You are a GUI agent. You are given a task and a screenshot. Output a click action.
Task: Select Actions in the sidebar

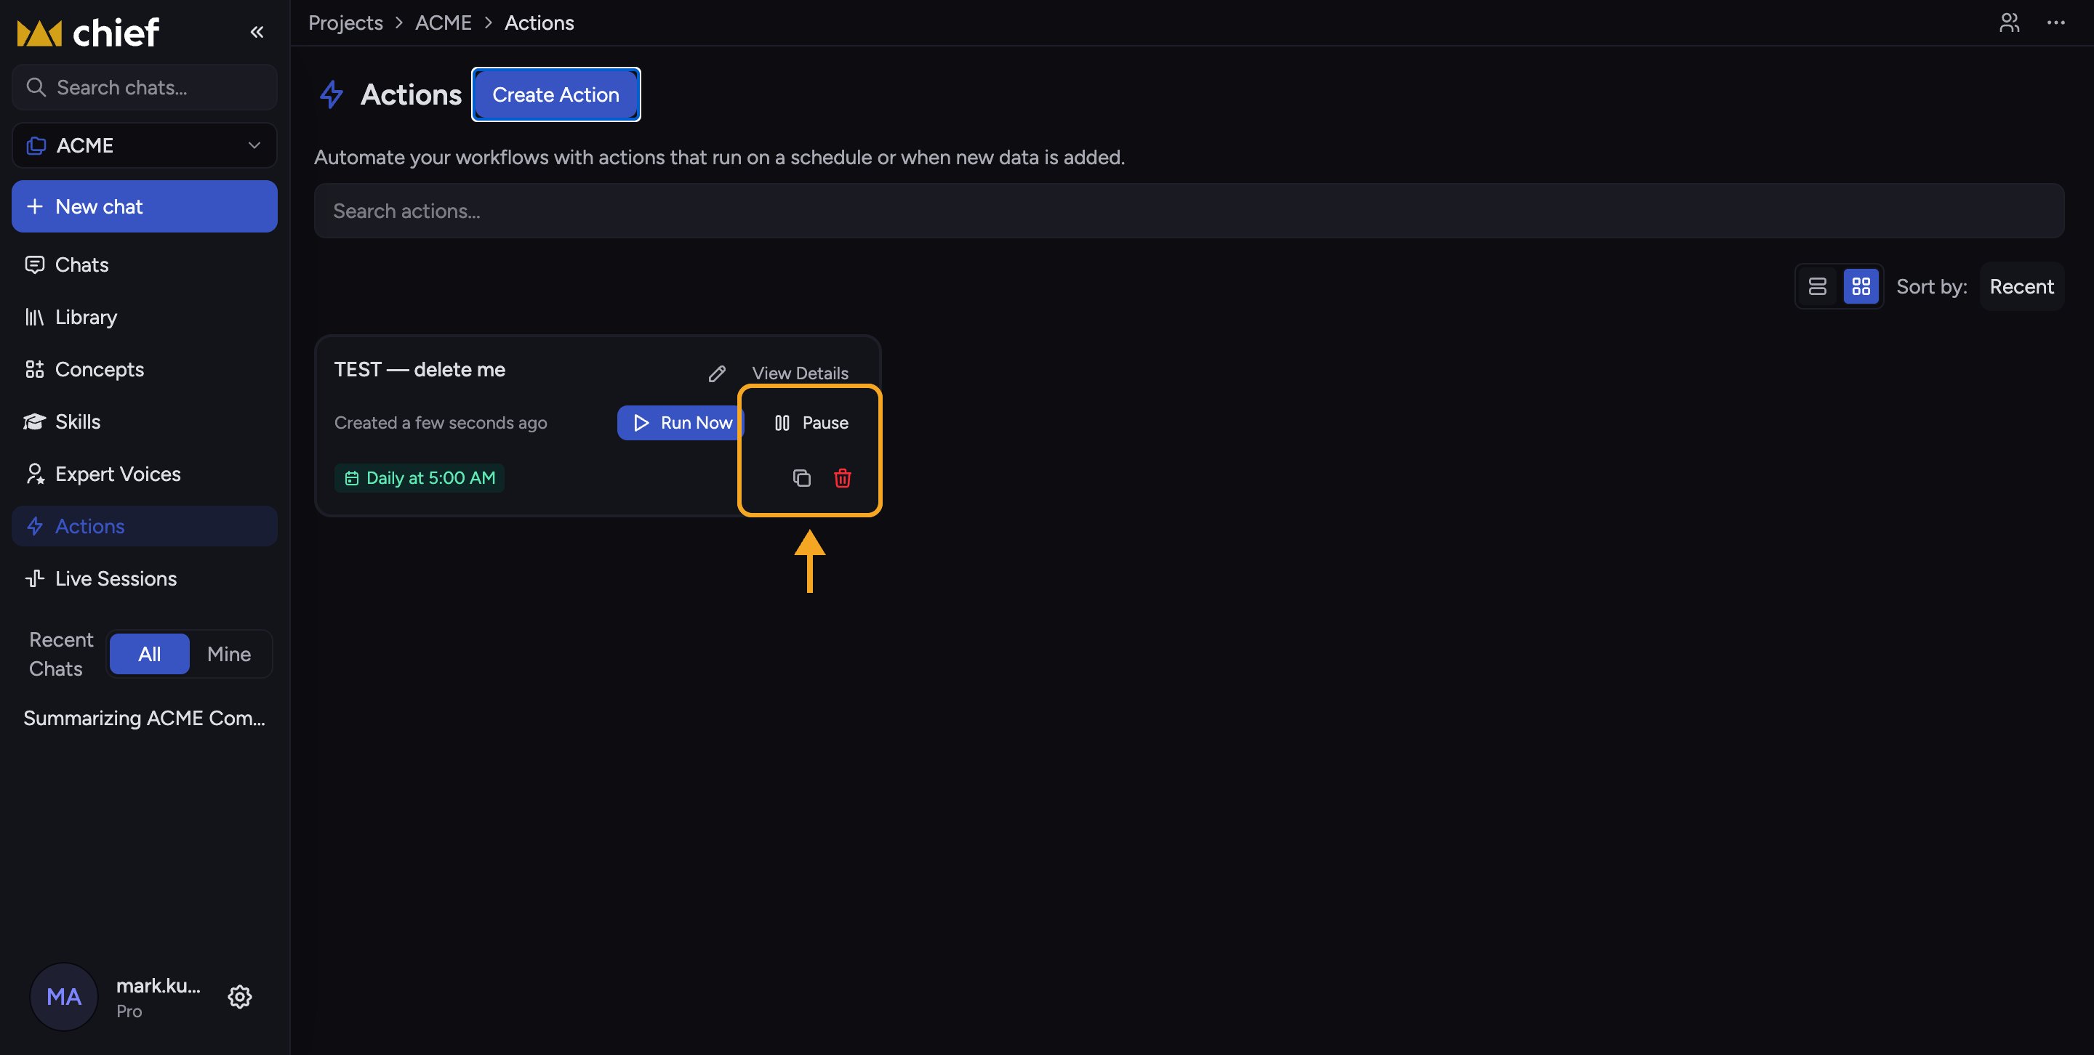[145, 526]
